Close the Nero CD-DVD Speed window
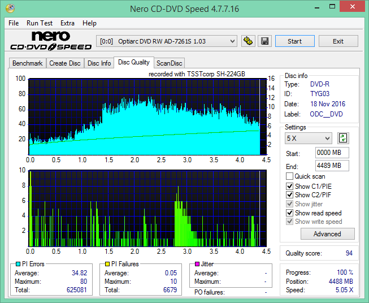 tap(352, 7)
